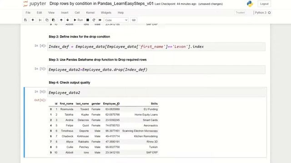Click the kernel idle indicator circle
Viewport: 291px width, 163px height.
coord(269,13)
